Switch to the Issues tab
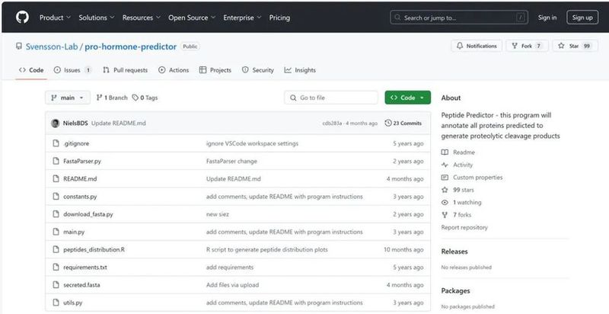This screenshot has width=609, height=314. [x=72, y=70]
